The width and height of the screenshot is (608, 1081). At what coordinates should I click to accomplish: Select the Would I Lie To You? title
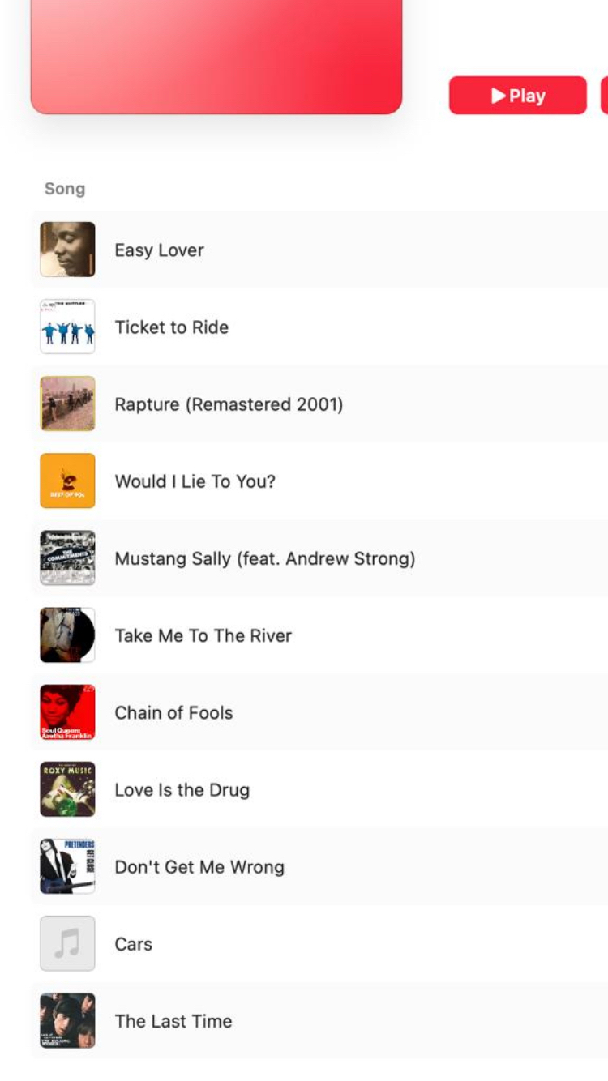coord(195,481)
